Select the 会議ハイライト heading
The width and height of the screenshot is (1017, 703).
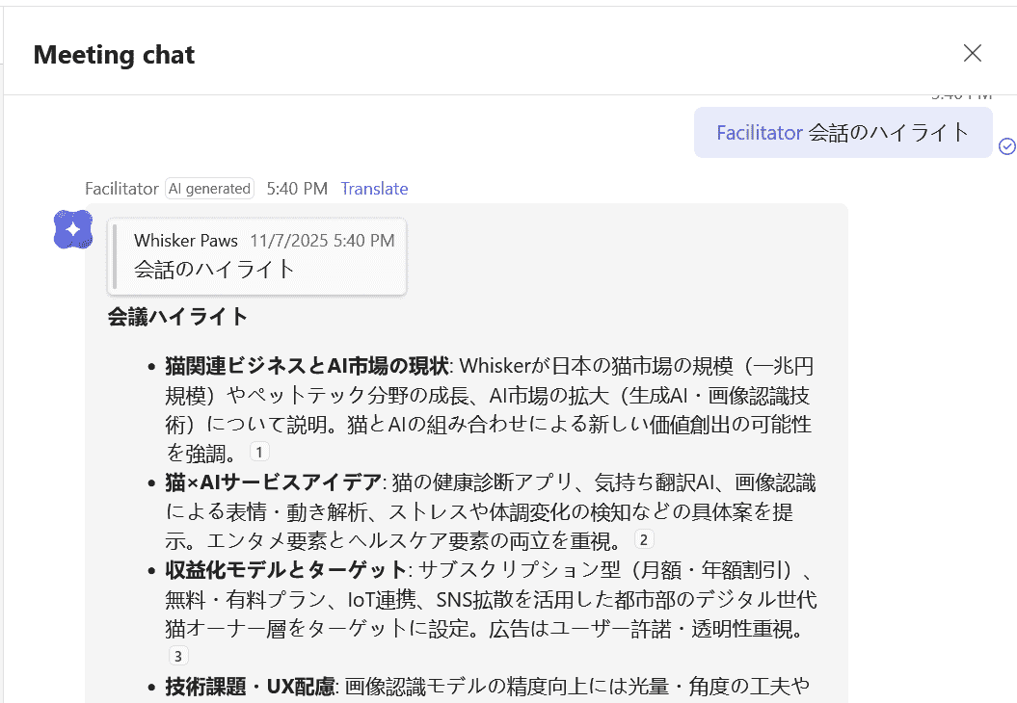tap(177, 317)
